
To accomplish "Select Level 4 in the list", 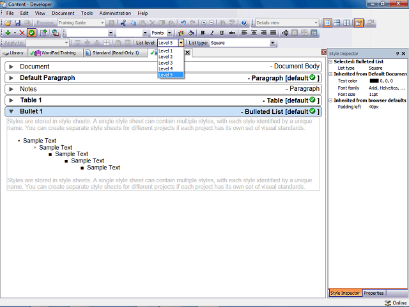I will tap(171, 69).
